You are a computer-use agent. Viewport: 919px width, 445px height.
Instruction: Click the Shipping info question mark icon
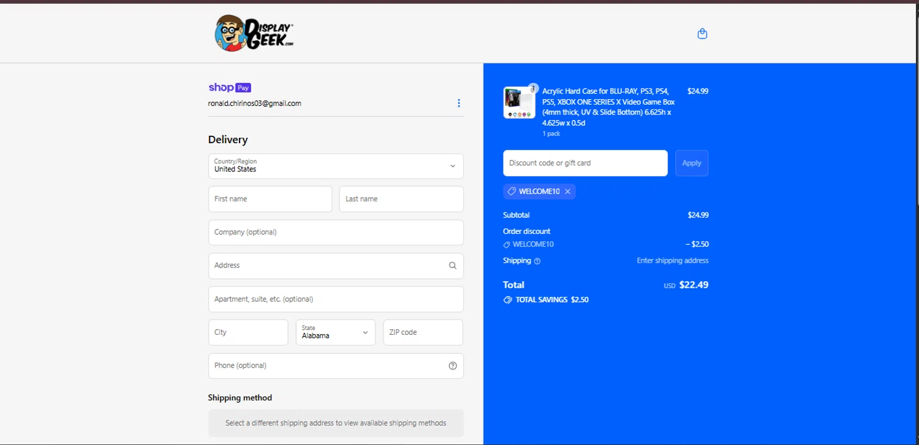(x=537, y=261)
